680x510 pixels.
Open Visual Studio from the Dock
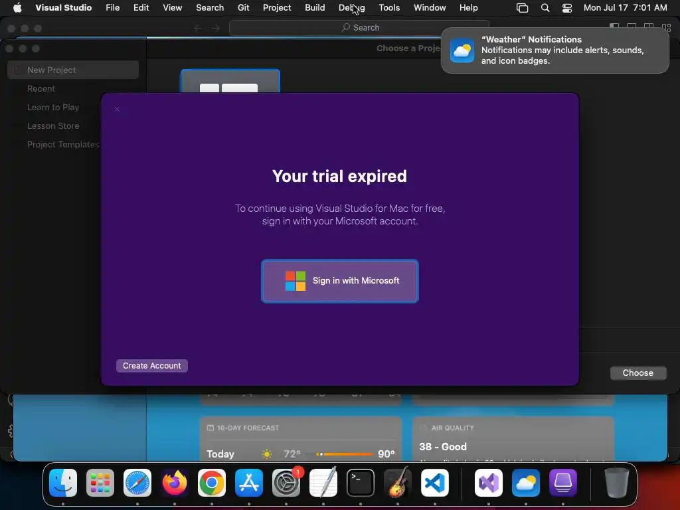coord(489,483)
